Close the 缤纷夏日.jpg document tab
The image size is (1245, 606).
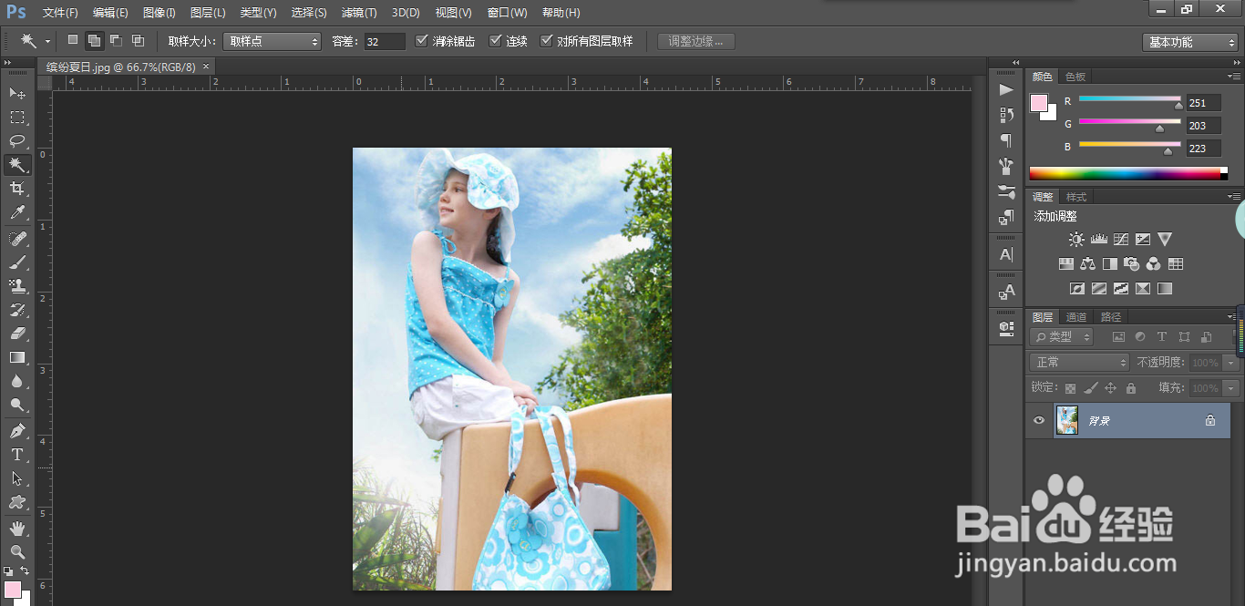coord(206,67)
